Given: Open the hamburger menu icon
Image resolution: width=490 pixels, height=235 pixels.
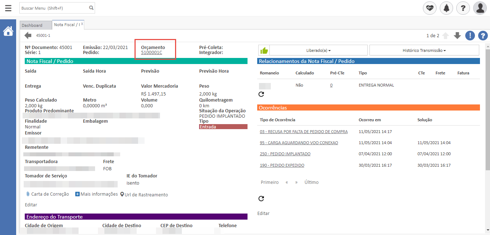Looking at the screenshot, I should pyautogui.click(x=8, y=8).
